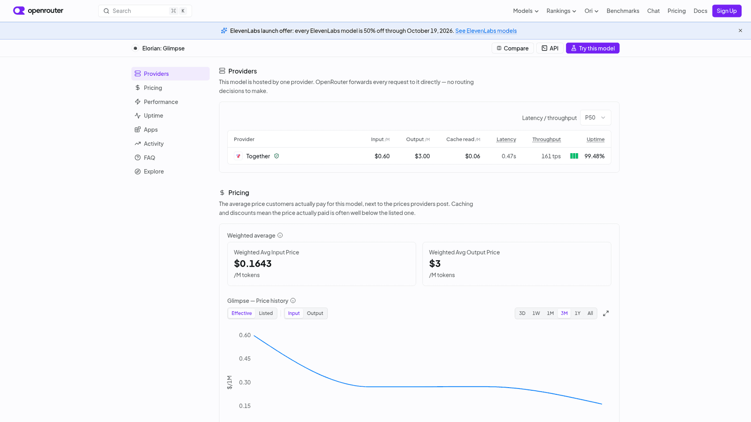Image resolution: width=751 pixels, height=422 pixels.
Task: Set chart range to 1M
Action: (550, 313)
